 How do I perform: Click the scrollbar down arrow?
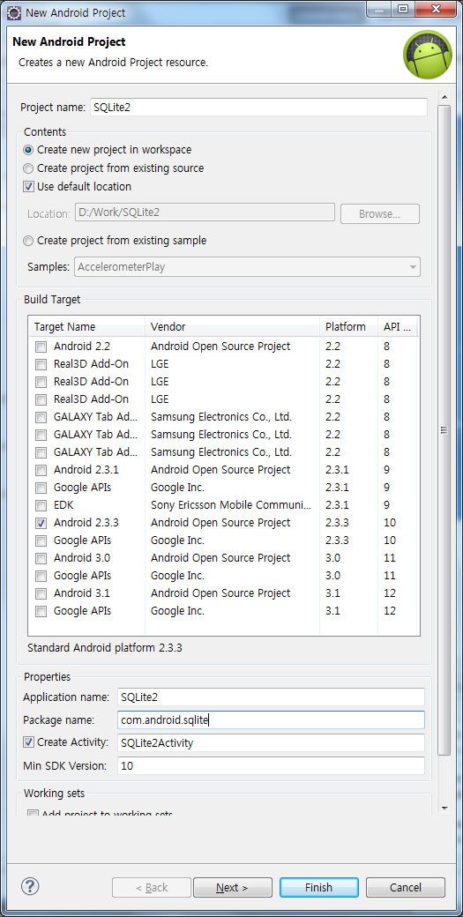point(444,809)
